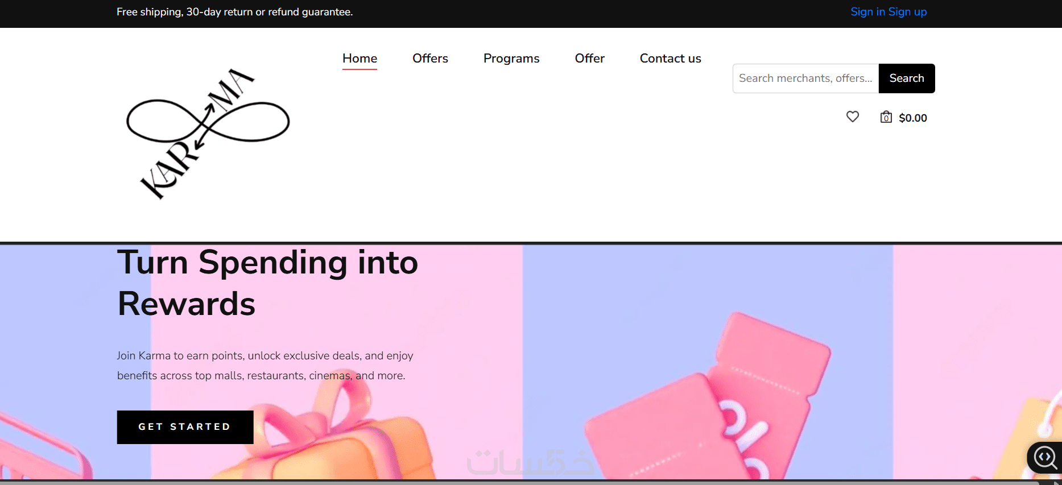Open the shopping bag cart icon
1062x485 pixels.
pos(886,117)
